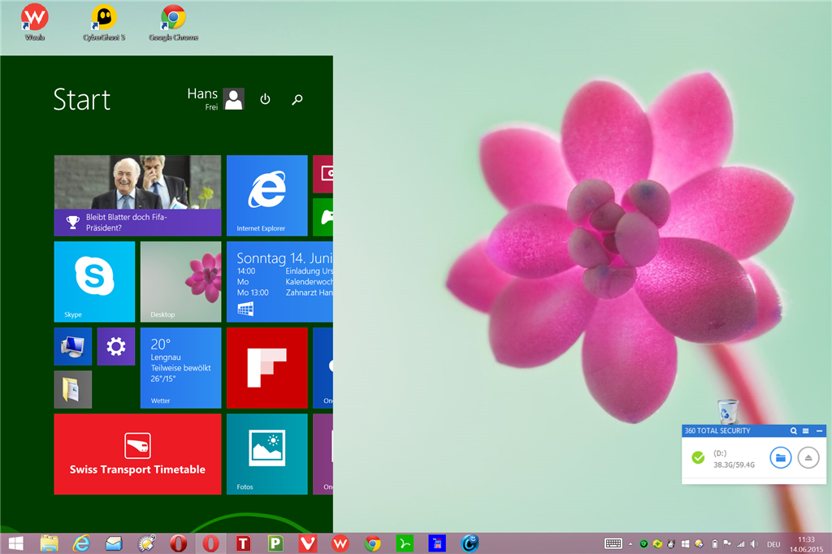This screenshot has width=832, height=554.
Task: Open Google Chrome desktop shortcut
Action: coord(174,22)
